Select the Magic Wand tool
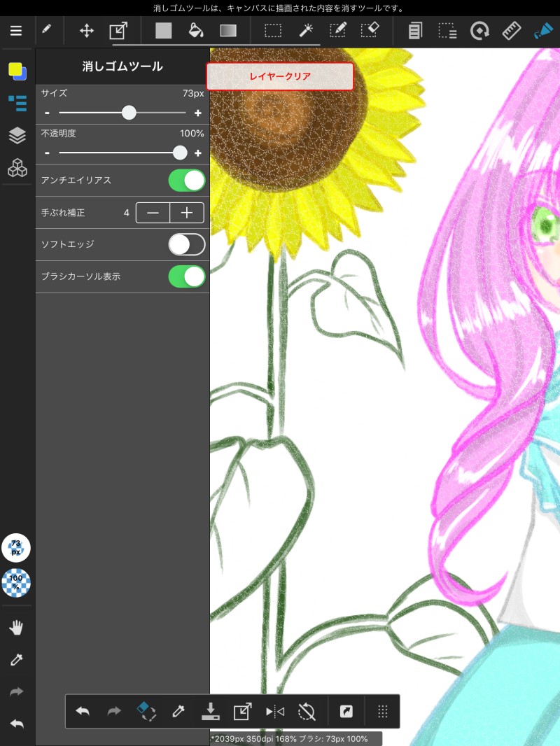This screenshot has width=560, height=746. pos(305,31)
